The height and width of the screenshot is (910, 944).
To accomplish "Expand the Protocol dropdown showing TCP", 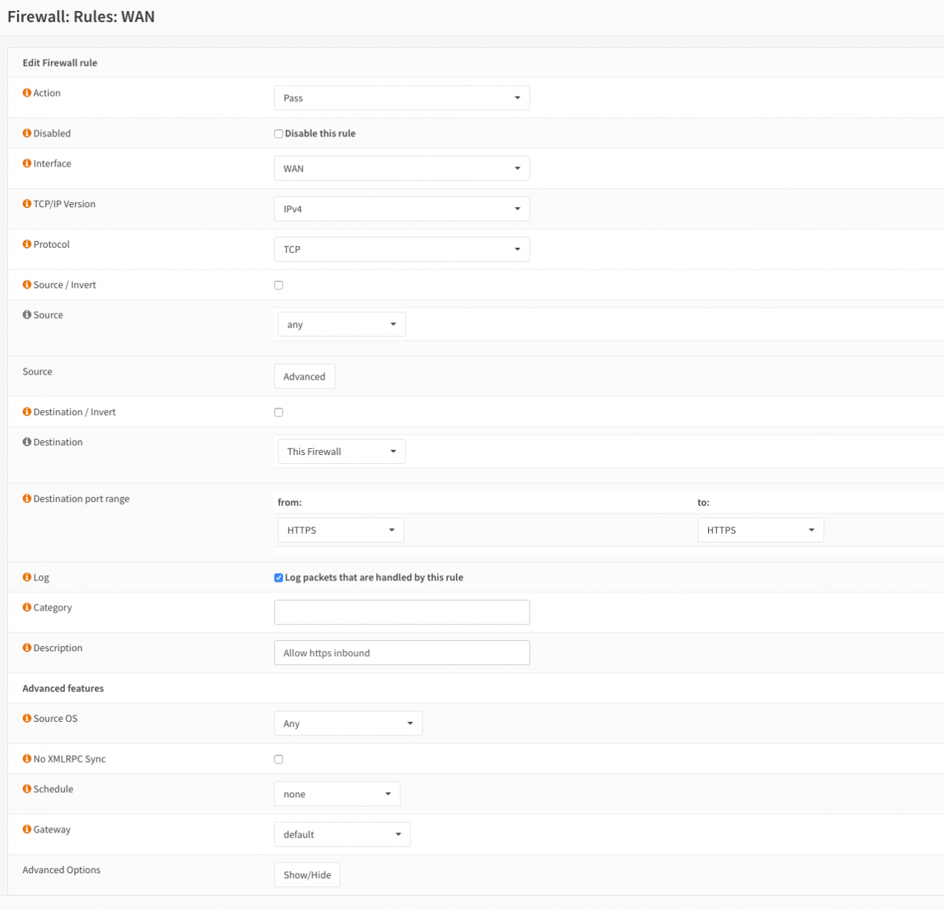I will [401, 249].
